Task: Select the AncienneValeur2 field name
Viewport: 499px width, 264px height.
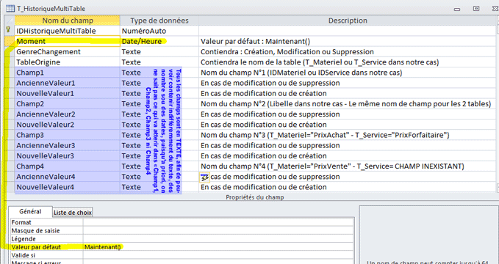Action: tap(68, 114)
